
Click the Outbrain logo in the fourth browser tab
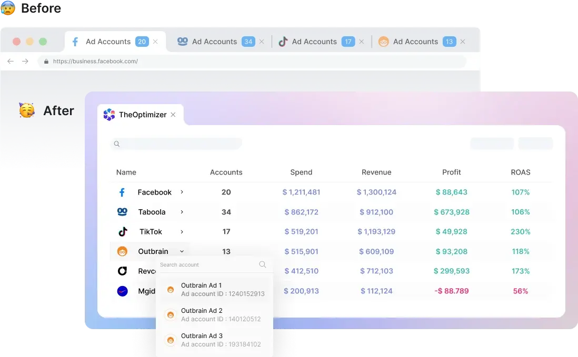point(383,42)
